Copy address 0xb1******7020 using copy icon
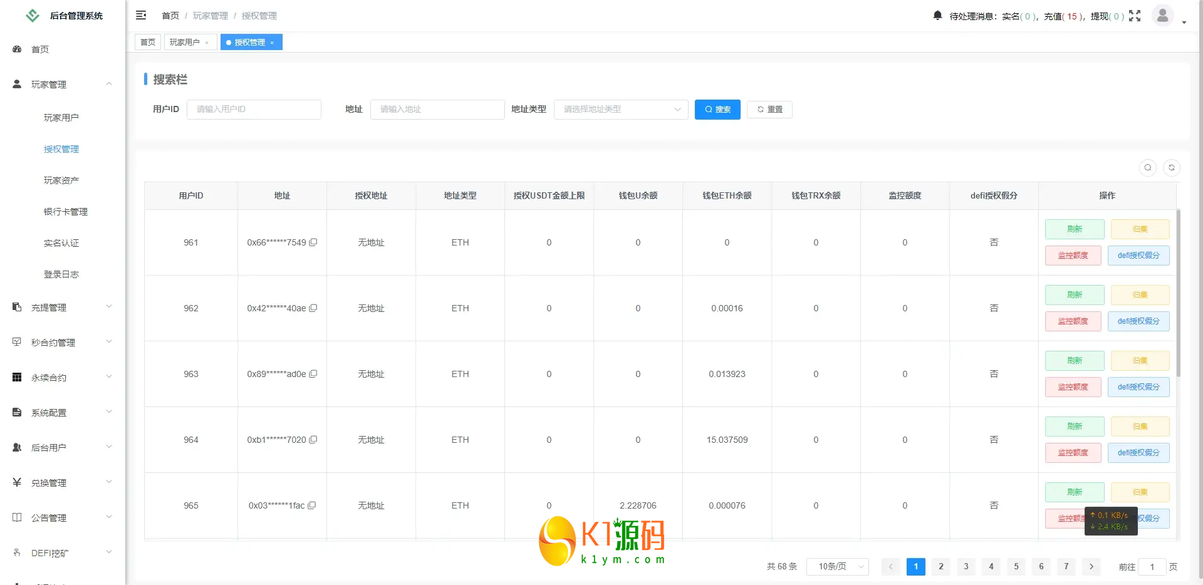 pos(313,440)
